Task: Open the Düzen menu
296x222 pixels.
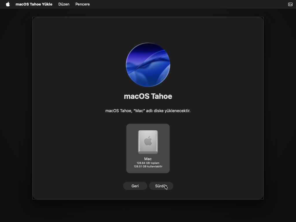Action: 64,4
